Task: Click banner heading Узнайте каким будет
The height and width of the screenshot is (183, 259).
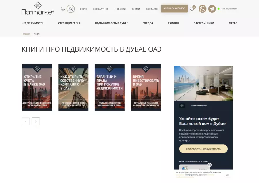Action: [x=203, y=121]
